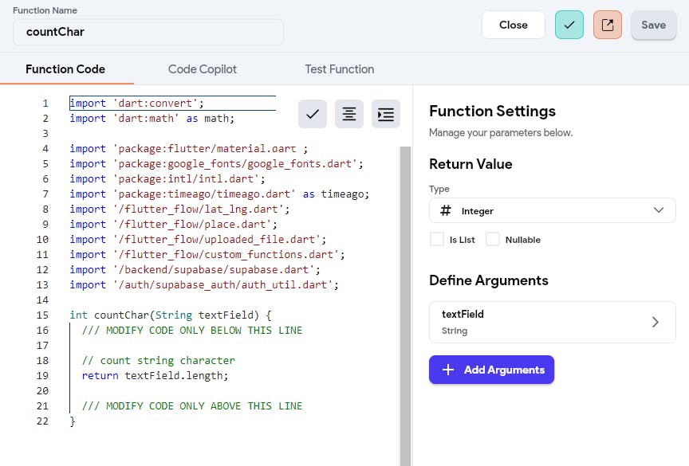
Task: Click the Function Name input field
Action: coord(148,33)
